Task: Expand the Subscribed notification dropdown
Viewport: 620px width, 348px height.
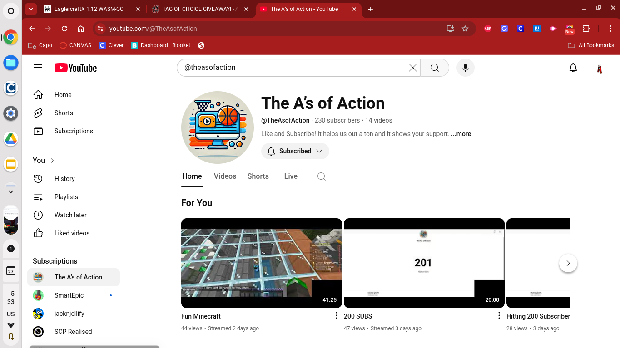Action: 295,151
